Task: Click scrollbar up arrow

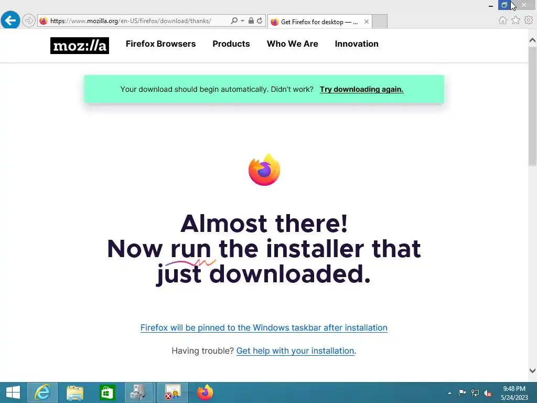Action: pyautogui.click(x=532, y=40)
